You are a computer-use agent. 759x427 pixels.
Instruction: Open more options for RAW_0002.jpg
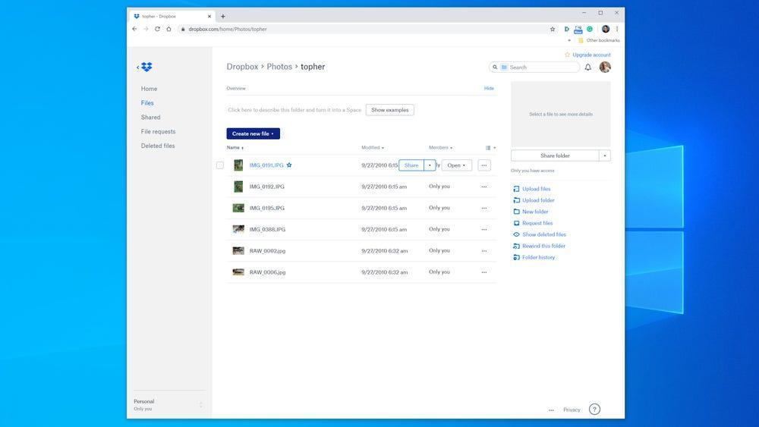click(484, 251)
